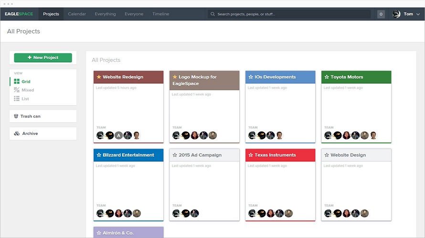Open the Timeline tab

[x=161, y=14]
